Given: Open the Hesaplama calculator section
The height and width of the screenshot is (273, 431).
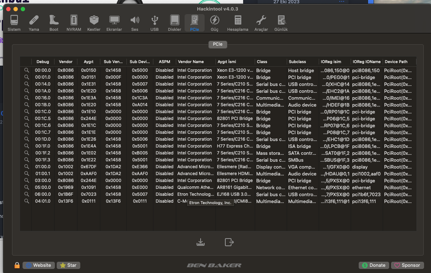Looking at the screenshot, I should click(x=238, y=23).
